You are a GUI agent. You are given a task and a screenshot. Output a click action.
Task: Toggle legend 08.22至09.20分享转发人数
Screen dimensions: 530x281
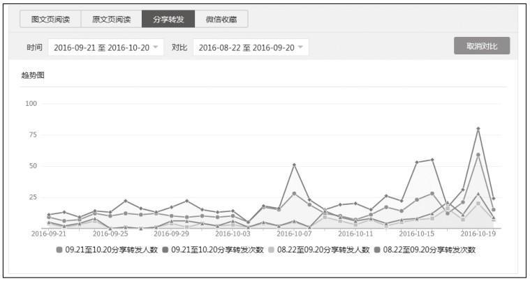(319, 250)
